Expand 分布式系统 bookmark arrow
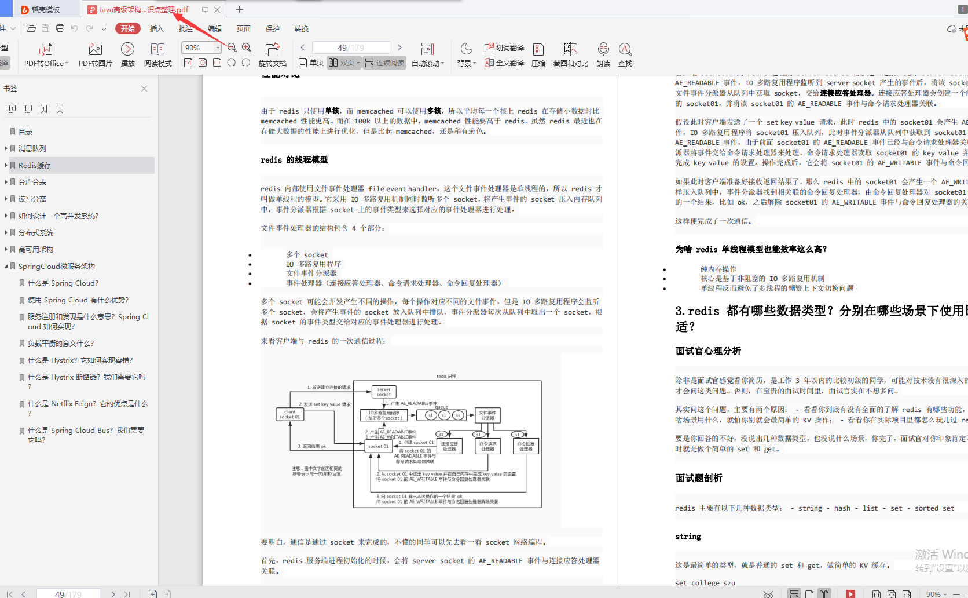This screenshot has height=598, width=968. [6, 232]
